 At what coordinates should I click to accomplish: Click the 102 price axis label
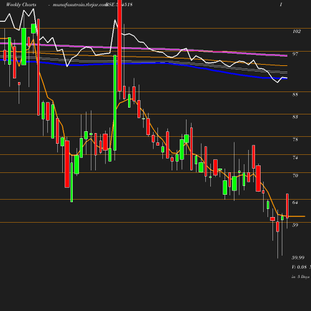(x=297, y=31)
